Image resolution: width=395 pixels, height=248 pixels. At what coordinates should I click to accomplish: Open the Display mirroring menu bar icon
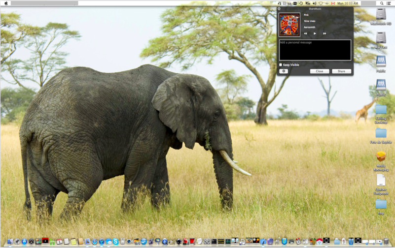308,3
